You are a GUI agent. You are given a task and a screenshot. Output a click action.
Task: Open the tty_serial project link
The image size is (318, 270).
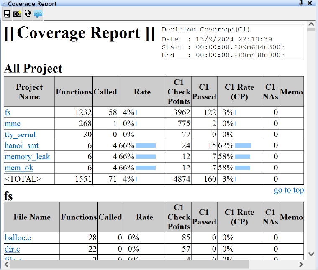tap(20, 135)
